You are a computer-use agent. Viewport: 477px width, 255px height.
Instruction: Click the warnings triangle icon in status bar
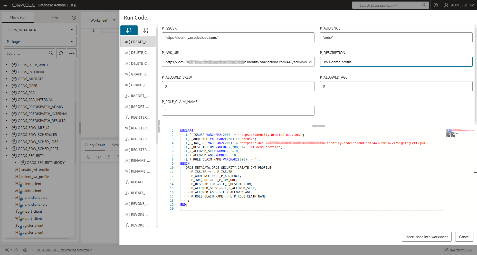pos(16,250)
